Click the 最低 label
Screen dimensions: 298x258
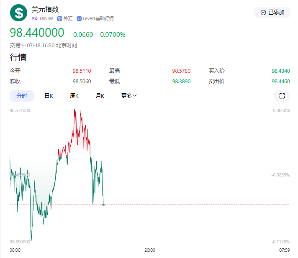click(x=114, y=81)
